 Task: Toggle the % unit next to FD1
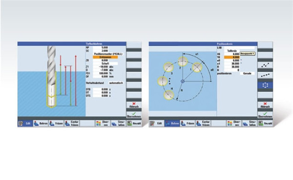coord(110,73)
